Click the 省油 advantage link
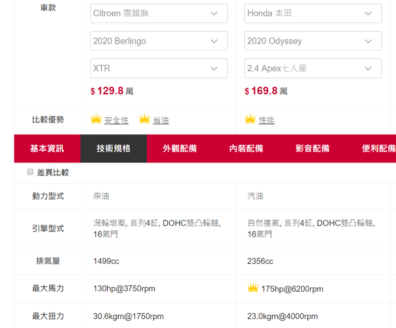 click(161, 121)
